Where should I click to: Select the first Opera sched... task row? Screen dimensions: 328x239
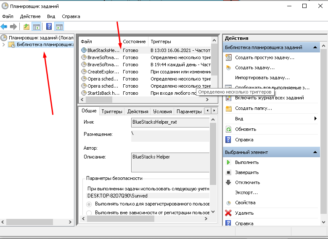(x=146, y=79)
